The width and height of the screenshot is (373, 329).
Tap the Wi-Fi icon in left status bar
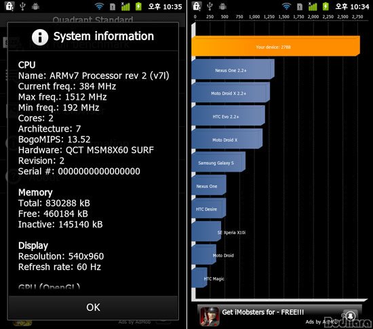click(x=99, y=6)
